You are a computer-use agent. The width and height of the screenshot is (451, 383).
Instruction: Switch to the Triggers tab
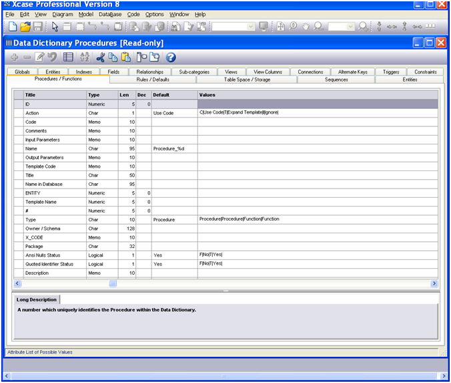(x=391, y=72)
